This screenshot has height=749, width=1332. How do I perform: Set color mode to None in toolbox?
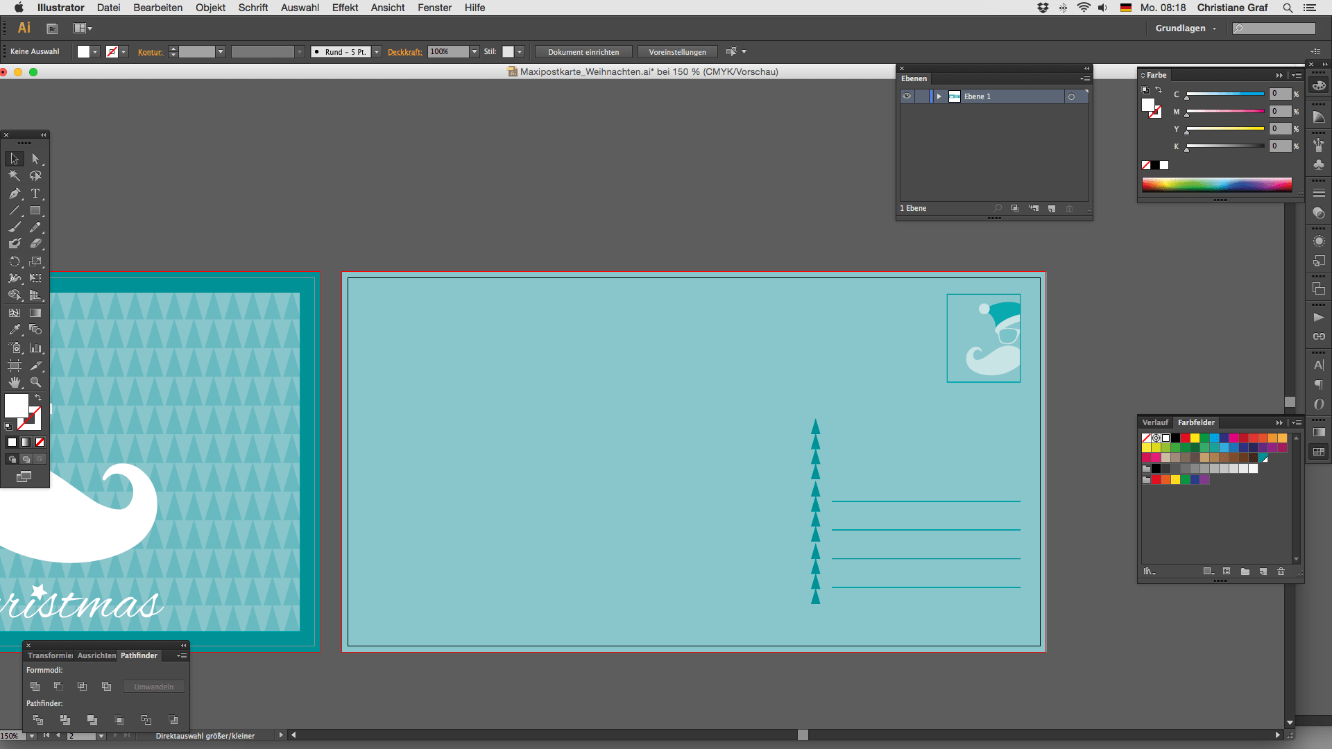point(40,442)
